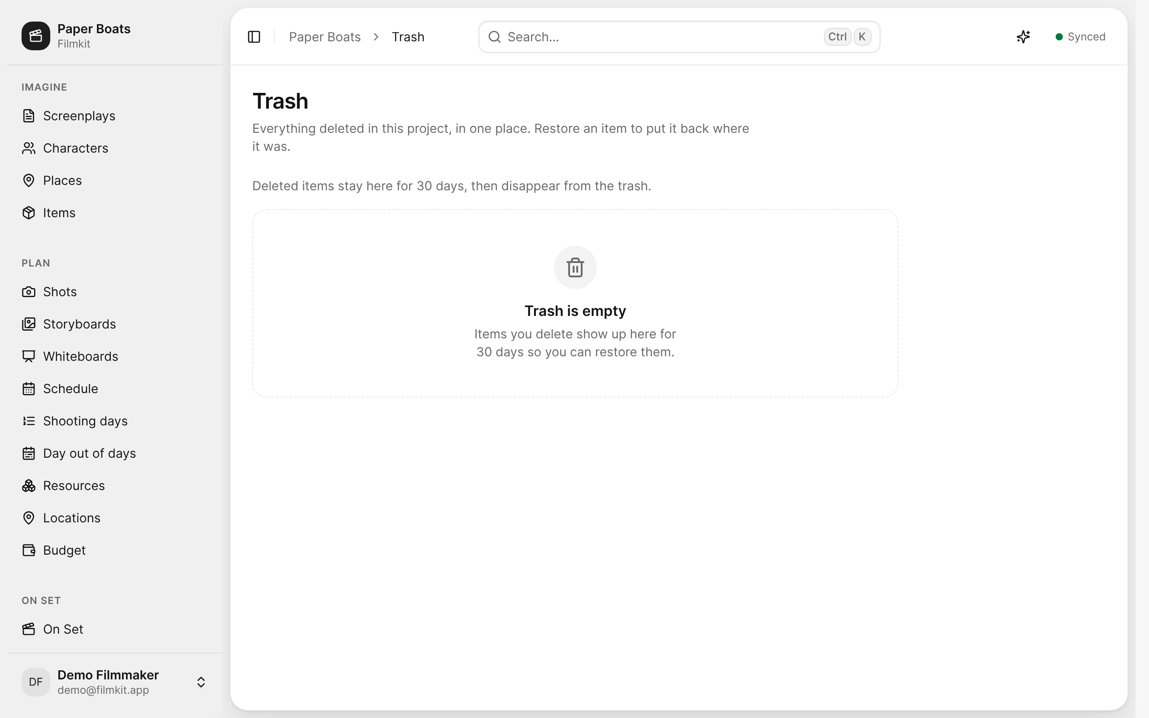The height and width of the screenshot is (718, 1149).
Task: Click the Shooting days list icon
Action: [x=28, y=421]
